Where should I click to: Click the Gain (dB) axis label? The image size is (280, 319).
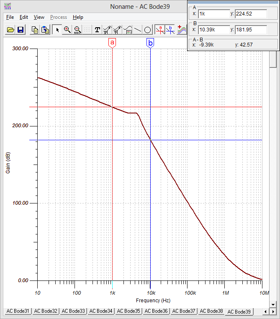coord(8,163)
